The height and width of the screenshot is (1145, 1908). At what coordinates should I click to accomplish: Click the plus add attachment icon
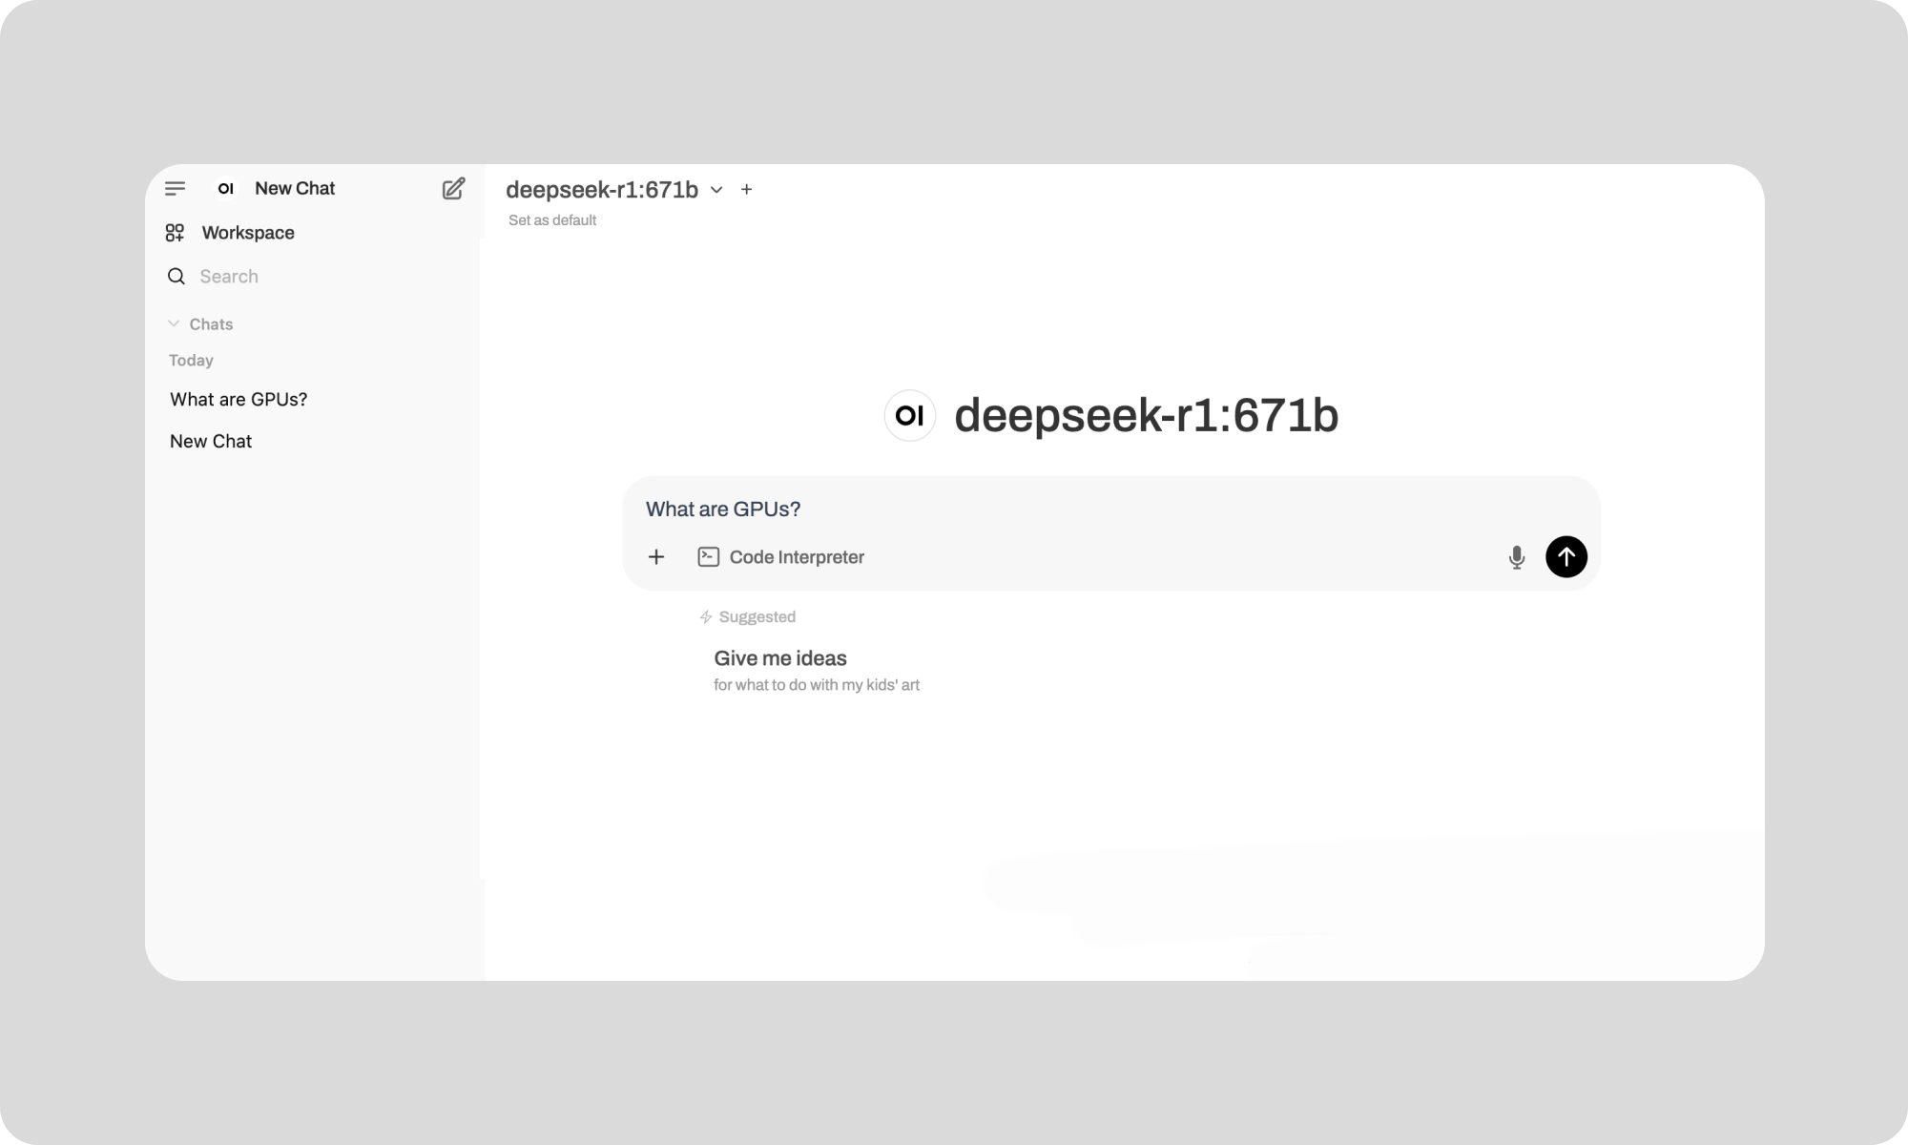coord(655,556)
